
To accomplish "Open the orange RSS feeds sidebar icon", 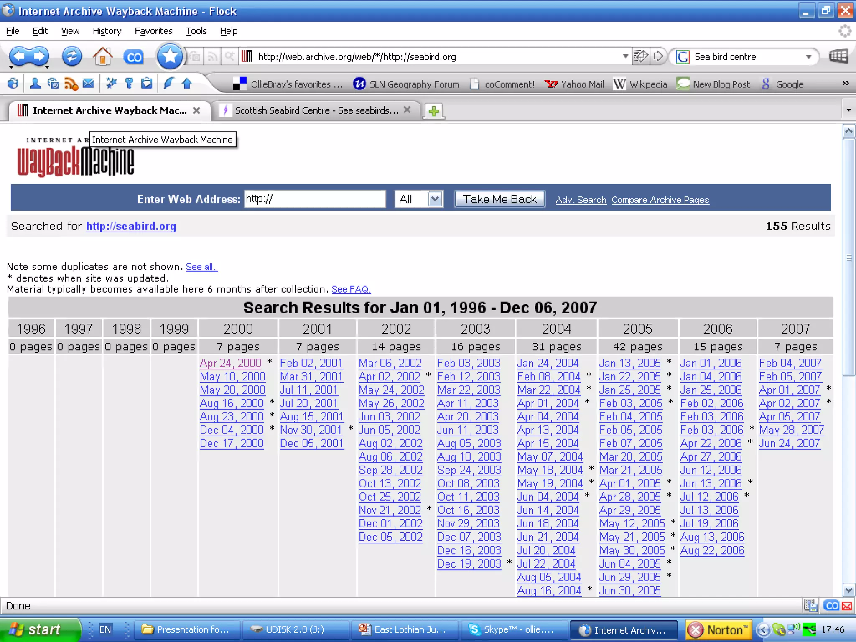I will [x=71, y=84].
